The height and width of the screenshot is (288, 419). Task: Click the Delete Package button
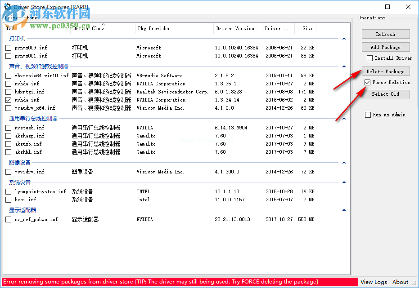pos(385,71)
